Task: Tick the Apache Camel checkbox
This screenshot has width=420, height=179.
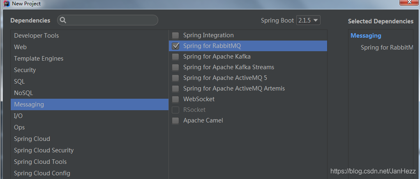Action: point(175,120)
